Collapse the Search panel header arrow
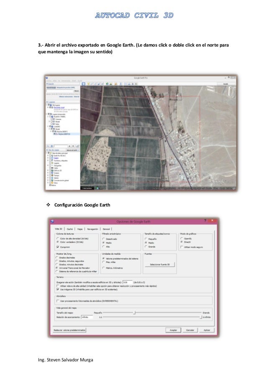 47,84
